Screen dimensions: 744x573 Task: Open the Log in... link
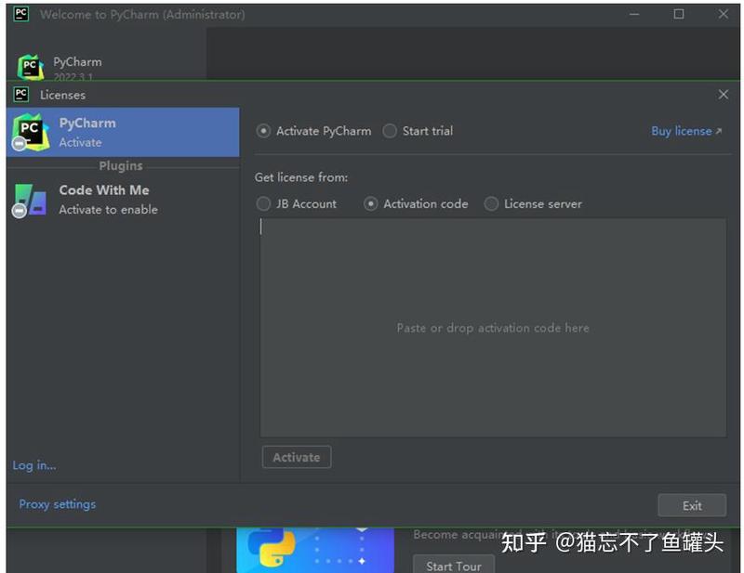coord(34,465)
